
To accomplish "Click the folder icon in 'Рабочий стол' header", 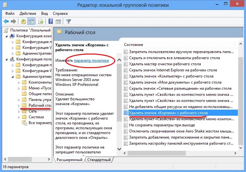I will pos(59,32).
